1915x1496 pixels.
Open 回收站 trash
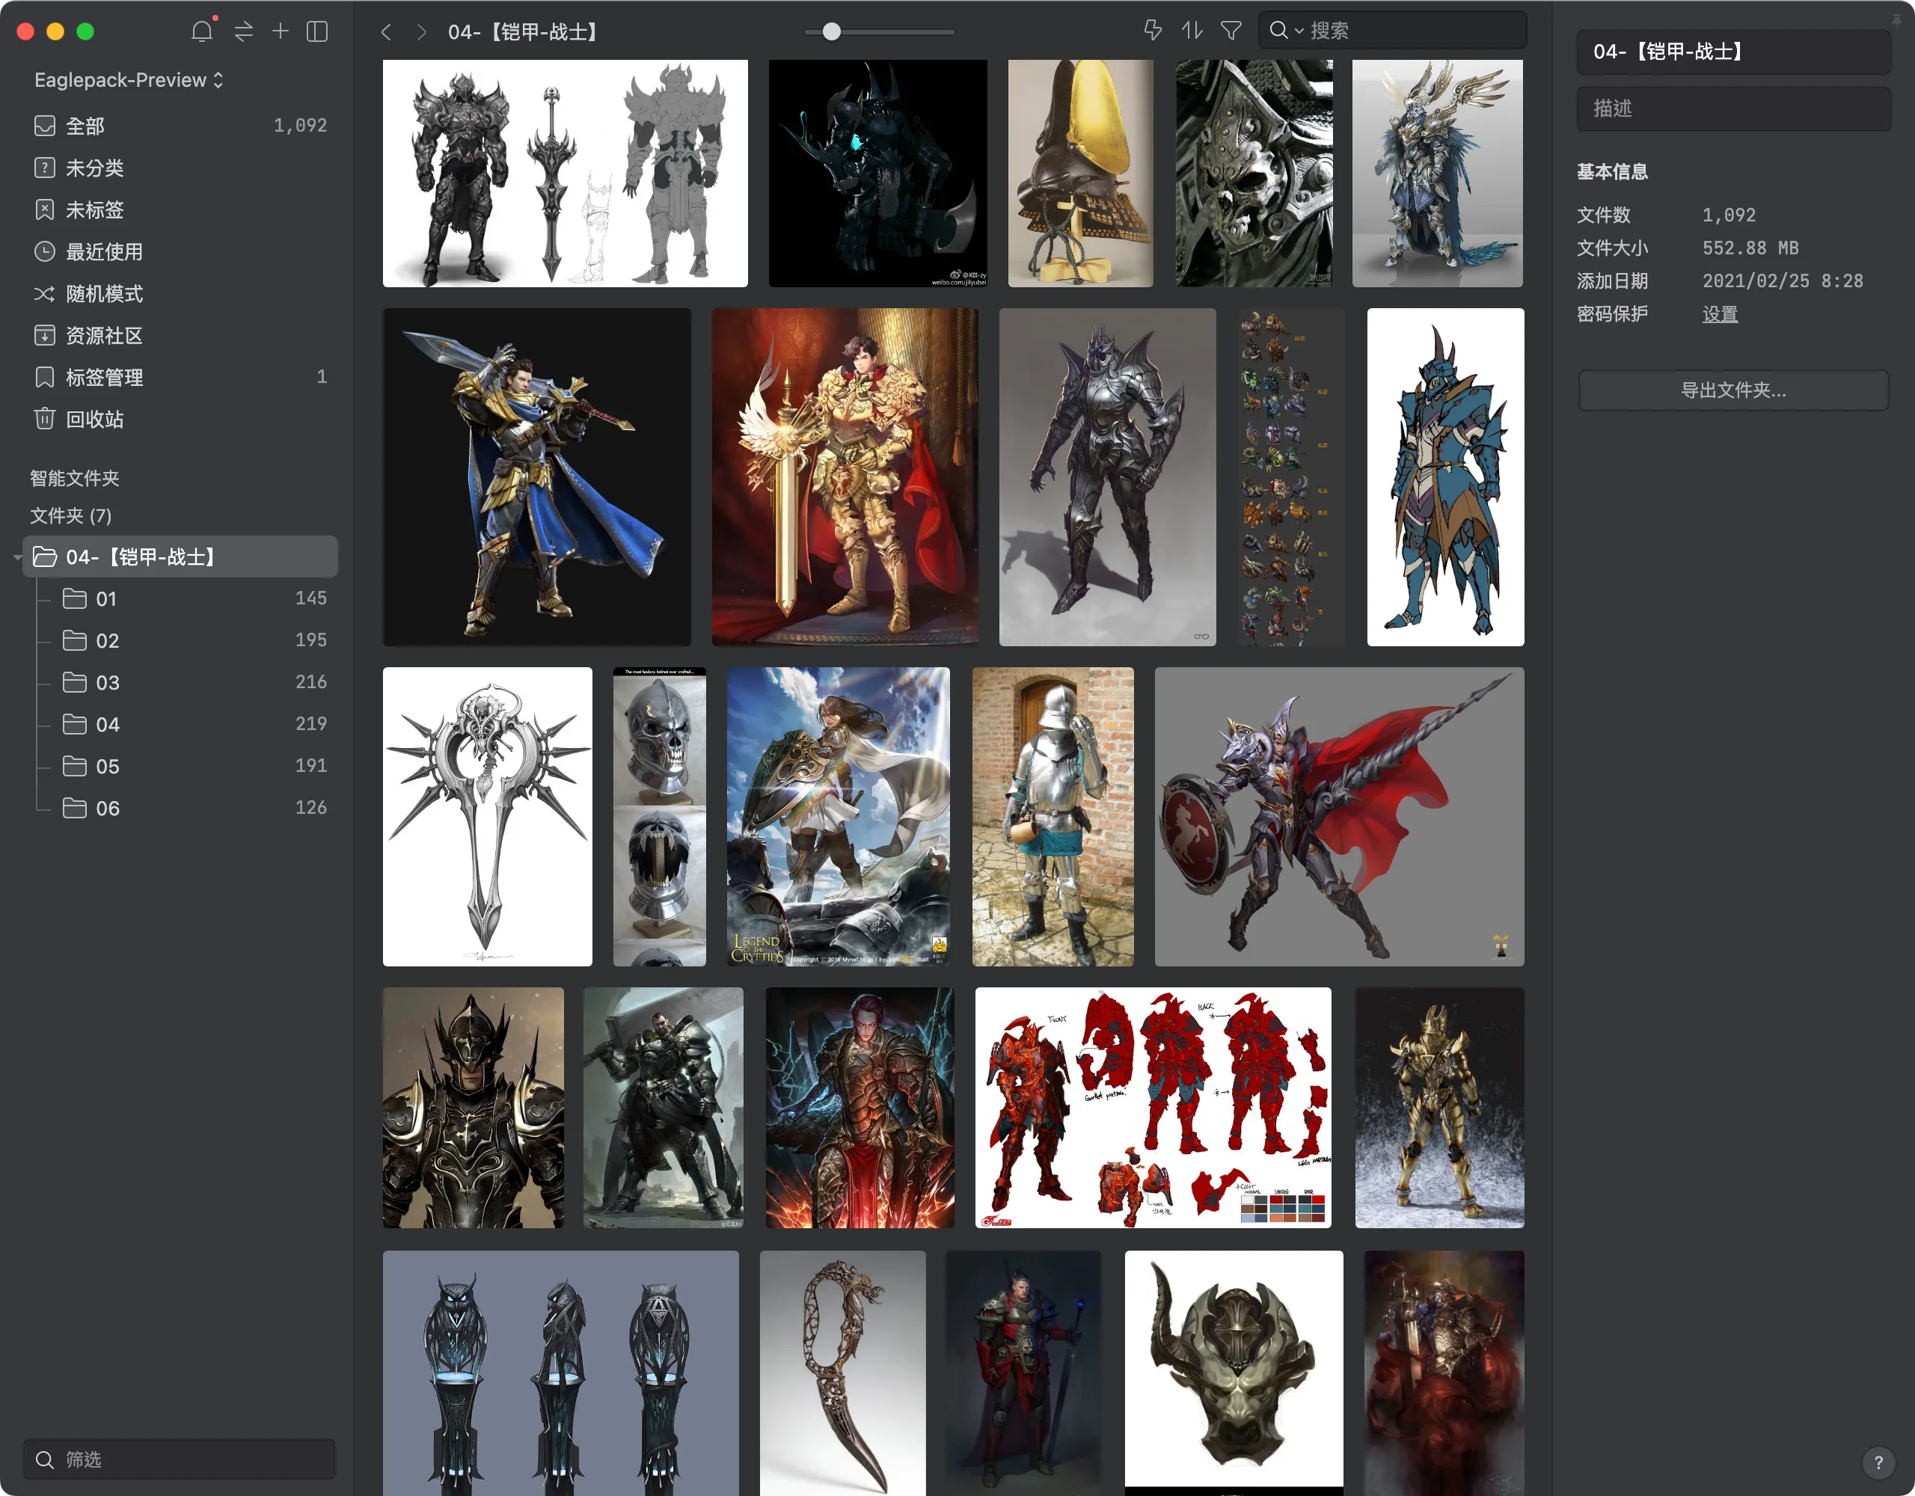[x=180, y=419]
